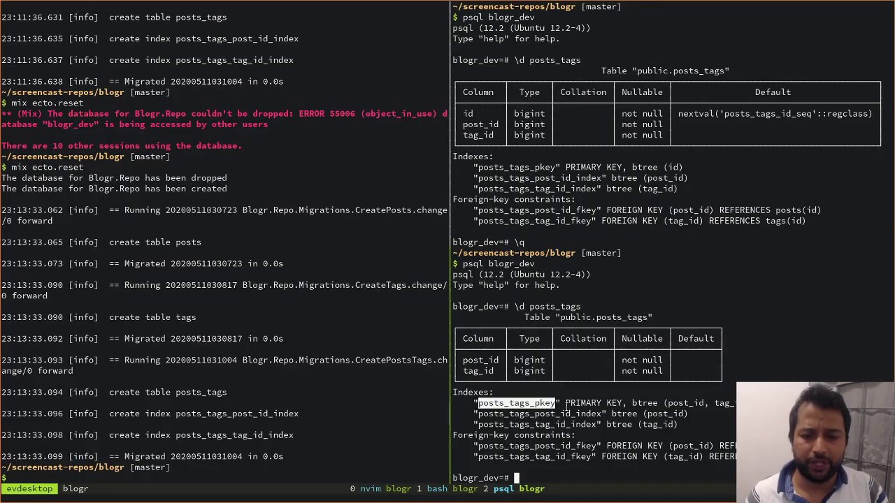Click the webcam video overlay
This screenshot has width=895, height=503.
815,442
